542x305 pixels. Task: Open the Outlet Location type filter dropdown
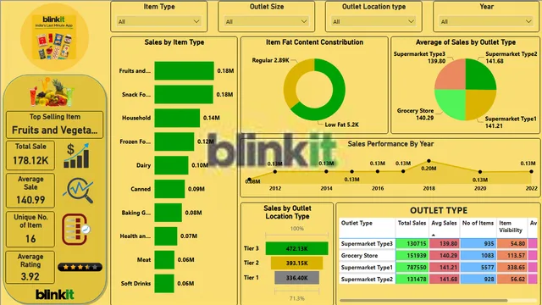point(373,21)
